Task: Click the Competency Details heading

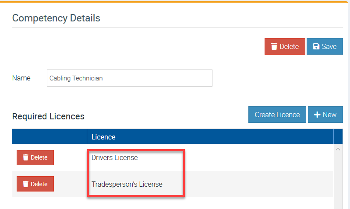Action: (56, 18)
